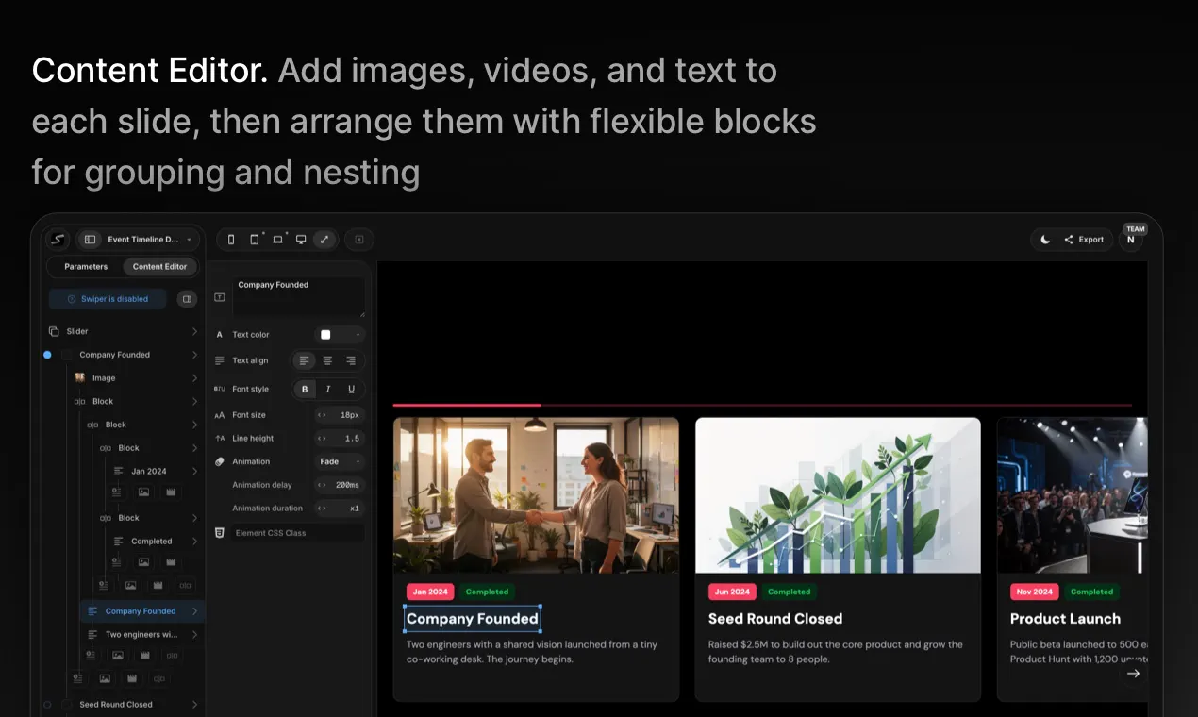Expand the Slider row chevron
This screenshot has width=1198, height=717.
194,331
